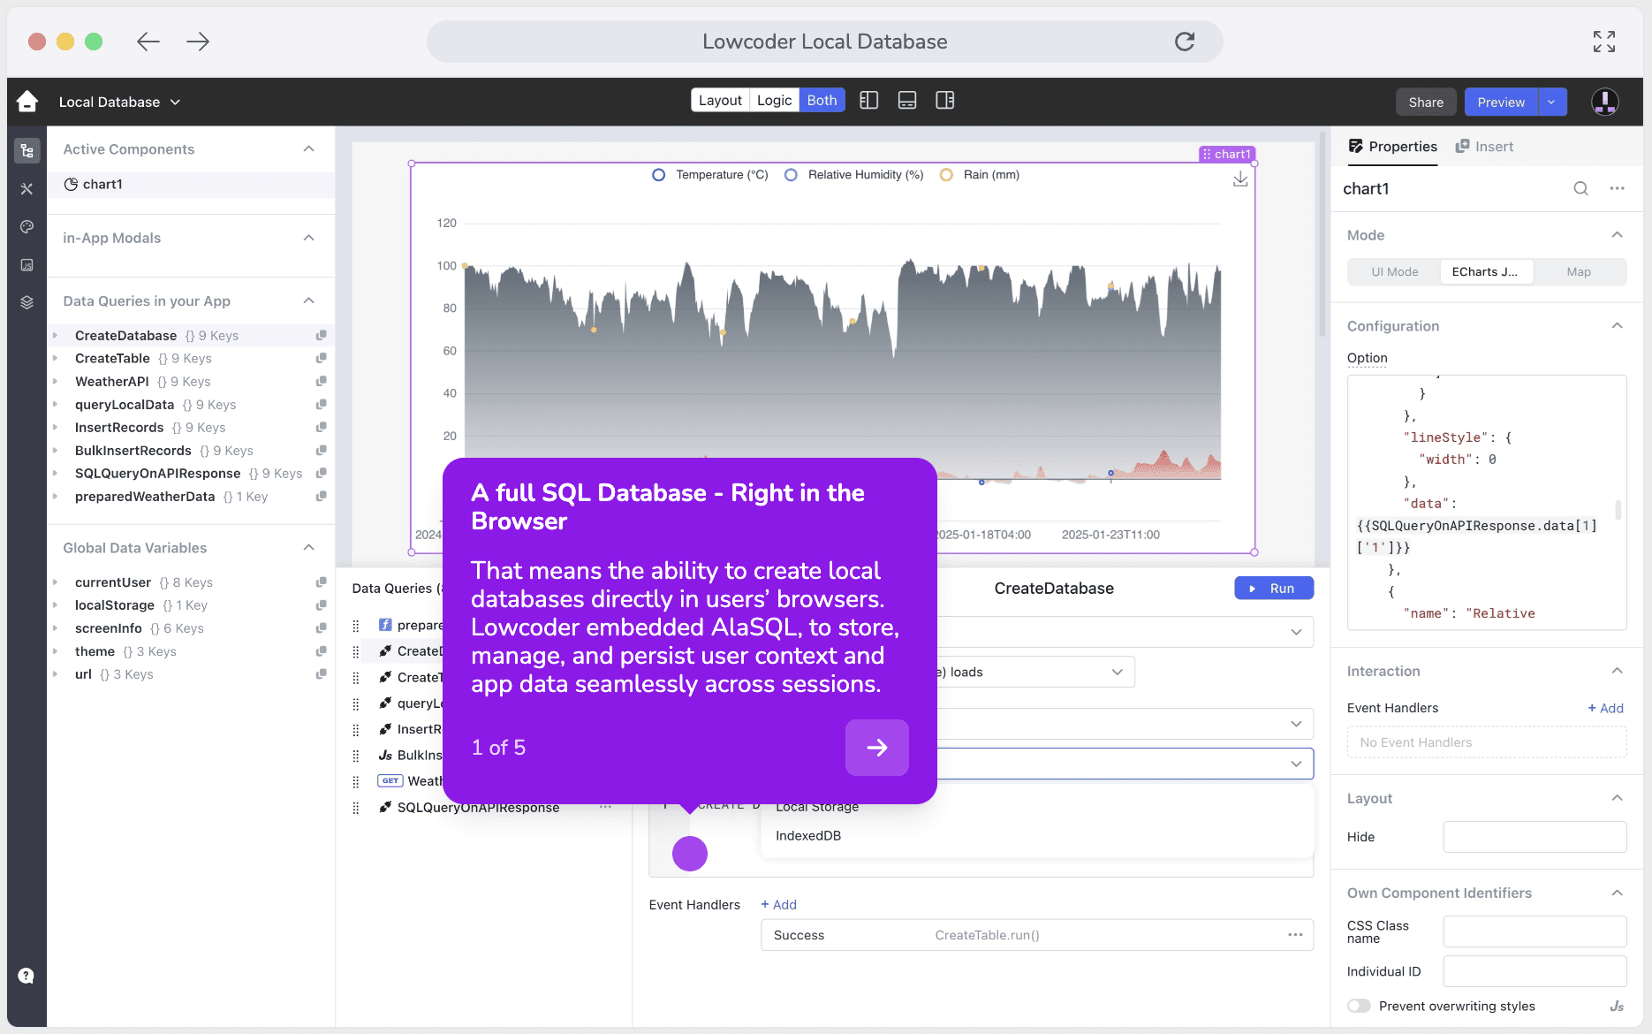Viewport: 1652px width, 1034px height.
Task: Collapse the in-App Modals section
Action: [308, 238]
